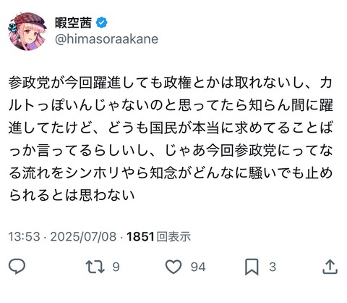The height and width of the screenshot is (303, 347).
Task: Bookmark this tweet with the bookmark icon
Action: tap(252, 267)
